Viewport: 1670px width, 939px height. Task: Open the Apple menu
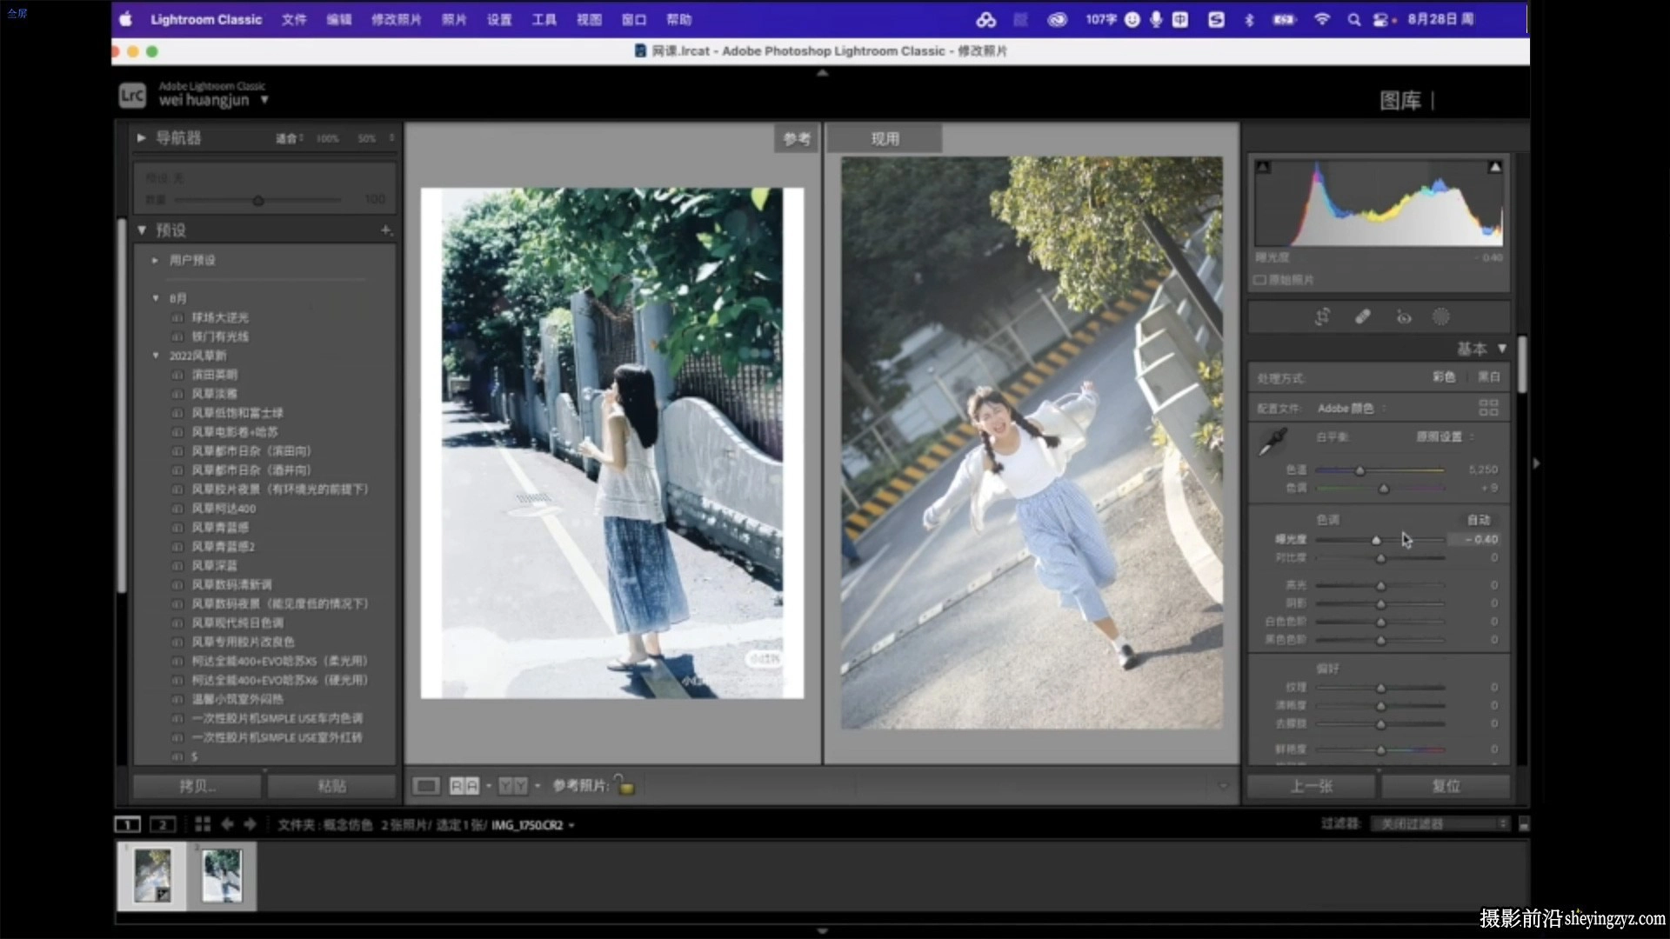click(126, 19)
